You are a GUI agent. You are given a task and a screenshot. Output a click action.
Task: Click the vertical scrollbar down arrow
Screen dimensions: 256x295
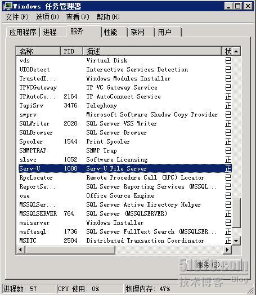(x=236, y=240)
